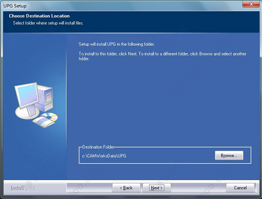
Task: Click 'Select folder where setup will install files' text
Action: [x=48, y=23]
